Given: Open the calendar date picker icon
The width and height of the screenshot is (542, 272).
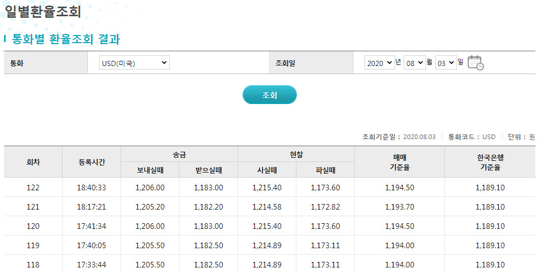Looking at the screenshot, I should click(475, 63).
